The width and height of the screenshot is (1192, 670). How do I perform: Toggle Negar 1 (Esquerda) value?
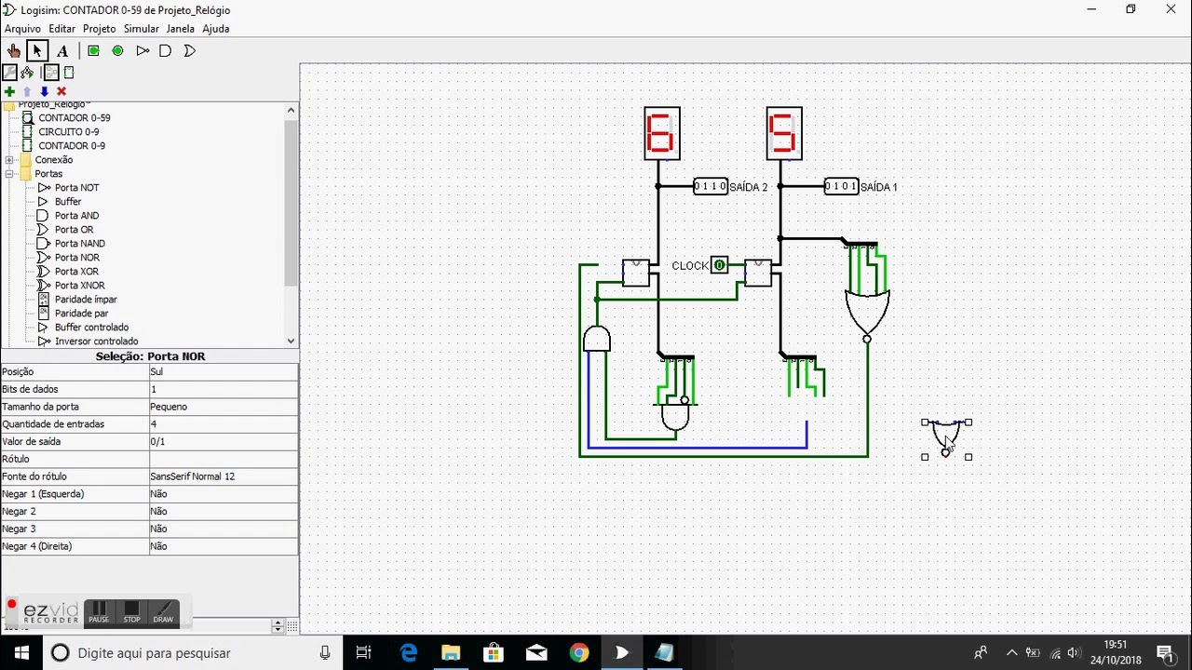(x=223, y=494)
